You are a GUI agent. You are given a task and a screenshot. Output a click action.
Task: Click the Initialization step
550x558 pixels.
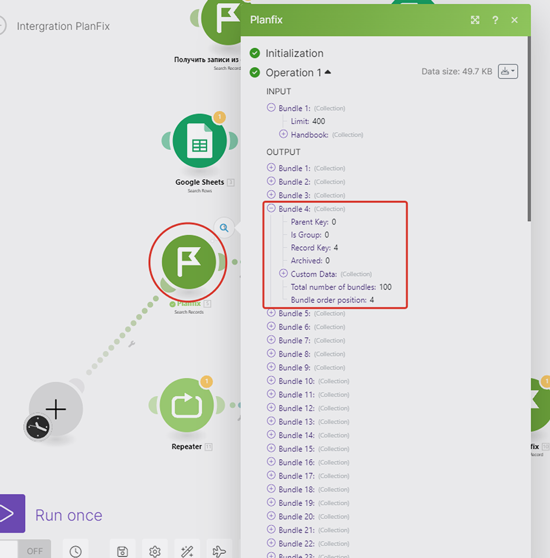[x=294, y=53]
